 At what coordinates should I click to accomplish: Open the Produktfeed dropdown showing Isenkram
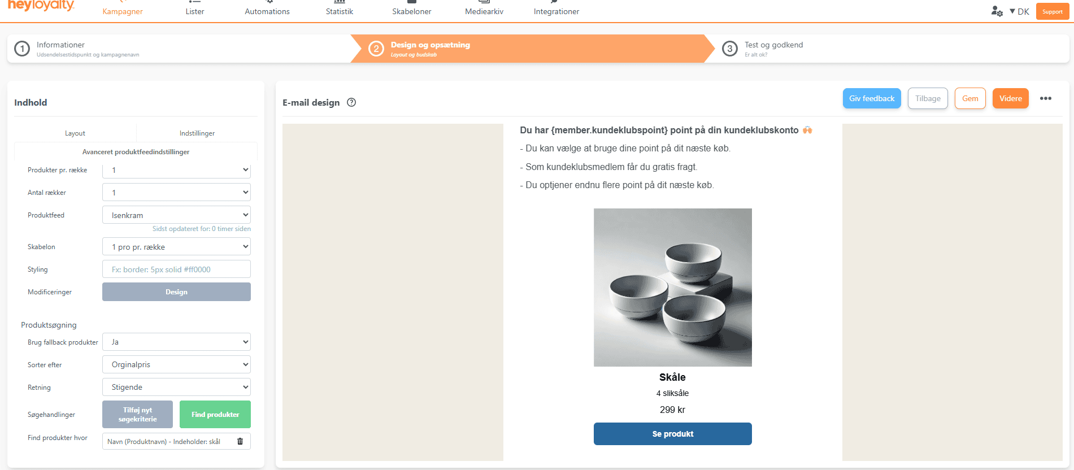click(x=176, y=215)
